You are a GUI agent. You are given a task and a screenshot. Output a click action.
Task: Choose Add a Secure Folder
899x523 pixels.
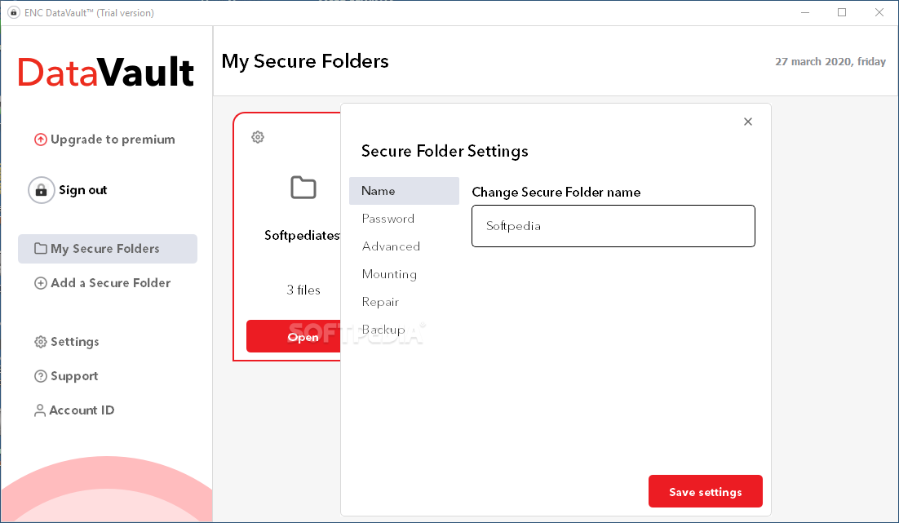click(x=111, y=283)
